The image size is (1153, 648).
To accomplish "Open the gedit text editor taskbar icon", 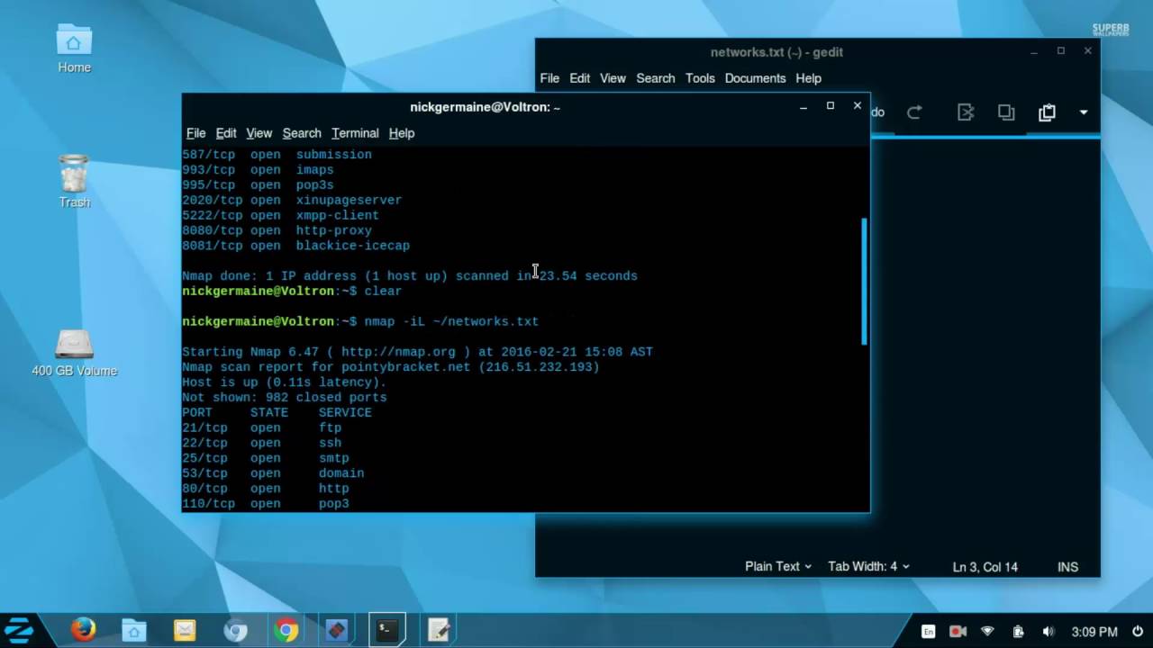I will (439, 630).
